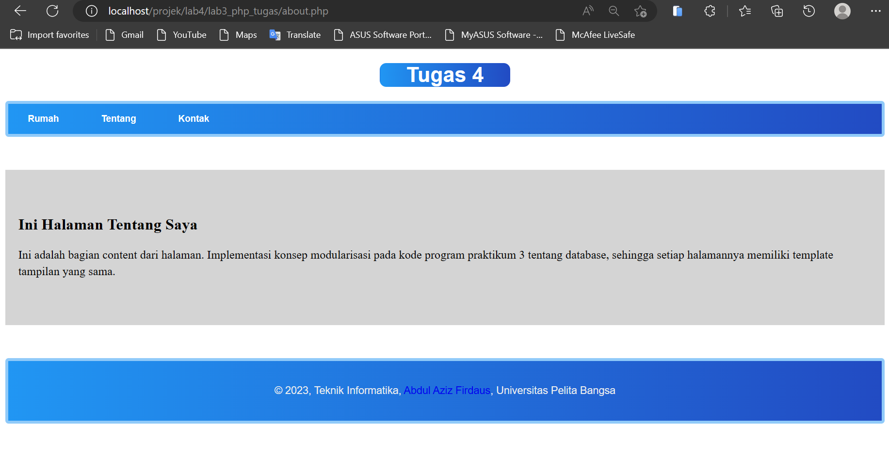Open Import favorites options
Image resolution: width=889 pixels, height=460 pixels.
[49, 34]
